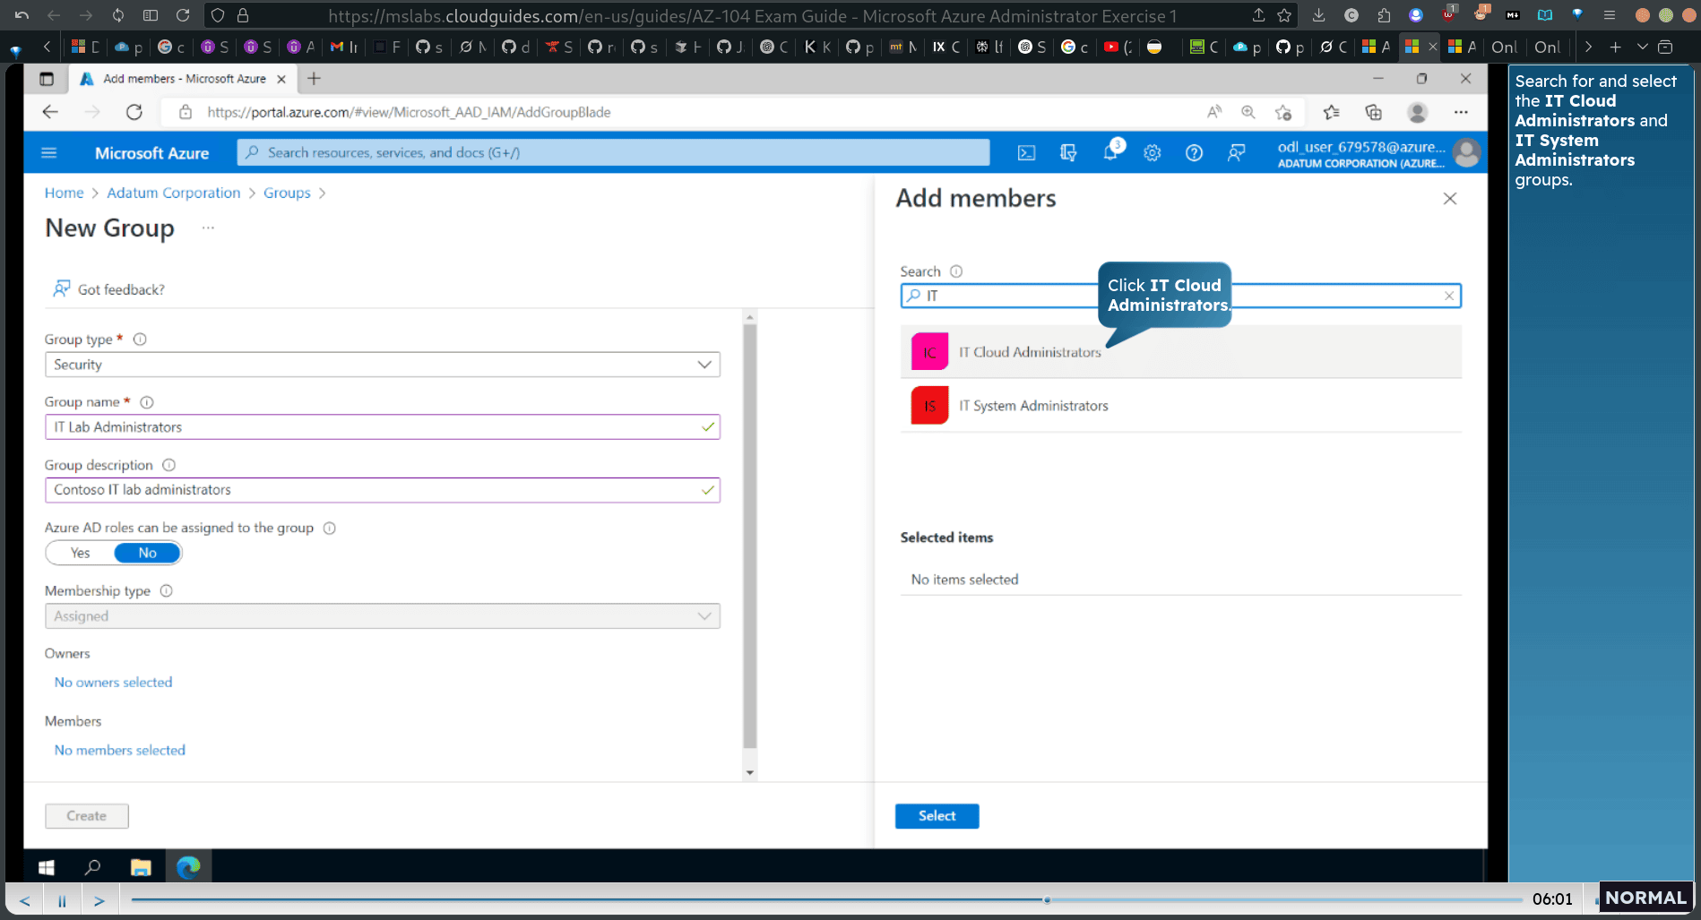Viewport: 1701px width, 920px height.
Task: Click Edge profile icon in toolbar
Action: 1417,112
